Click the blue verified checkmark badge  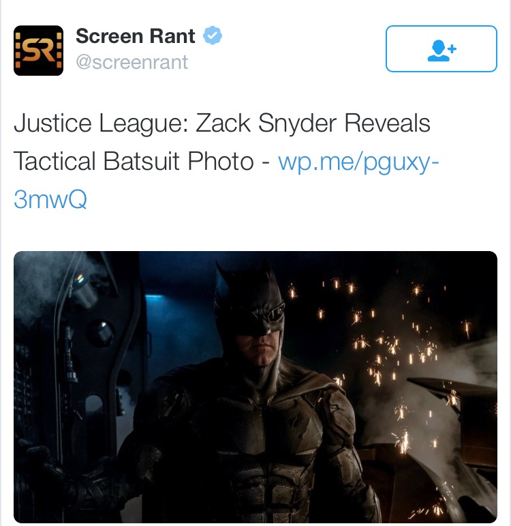click(x=213, y=35)
